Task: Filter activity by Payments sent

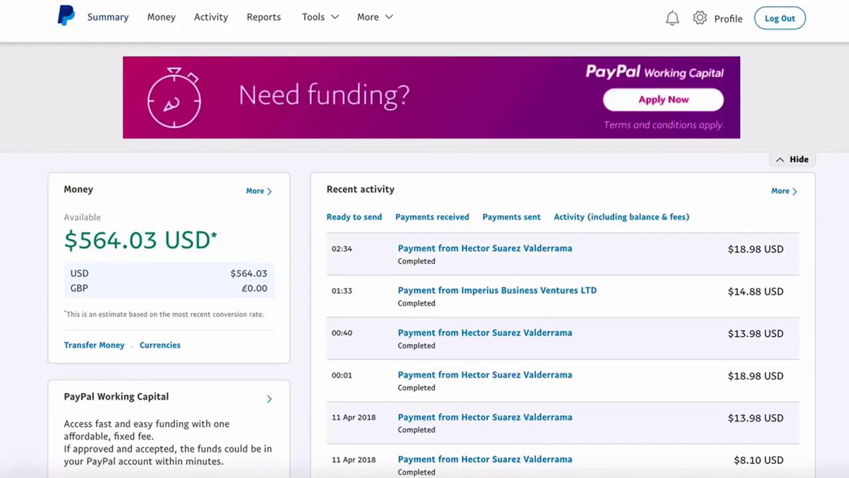Action: [511, 217]
